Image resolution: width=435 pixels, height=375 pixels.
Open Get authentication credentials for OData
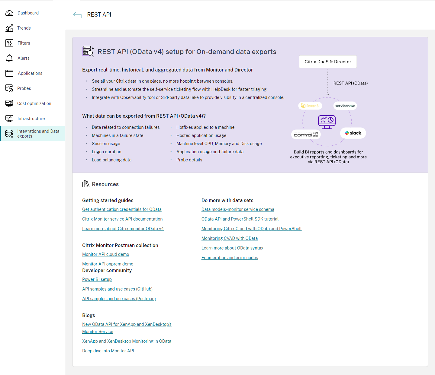coord(122,209)
